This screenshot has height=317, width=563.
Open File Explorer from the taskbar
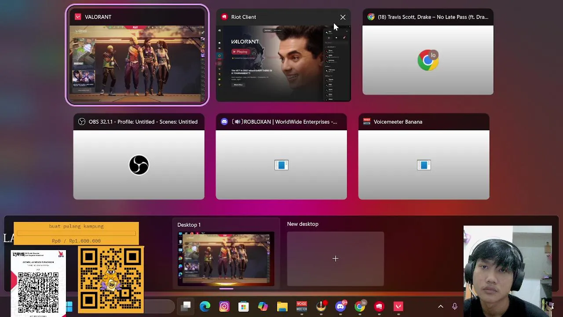[282, 306]
